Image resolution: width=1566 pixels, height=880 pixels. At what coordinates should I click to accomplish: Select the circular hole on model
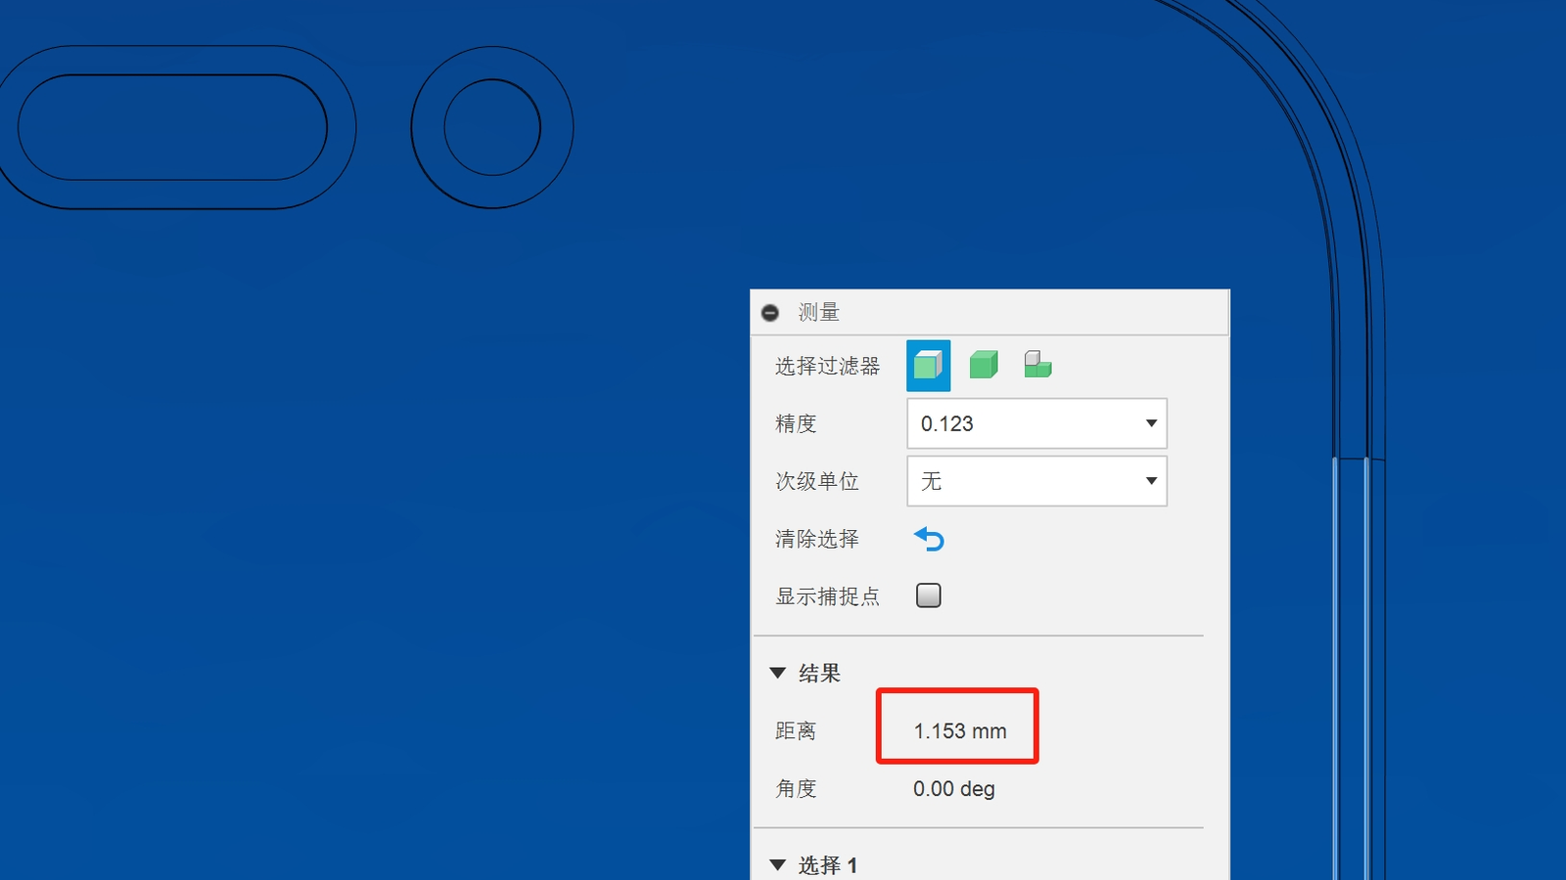pos(492,128)
